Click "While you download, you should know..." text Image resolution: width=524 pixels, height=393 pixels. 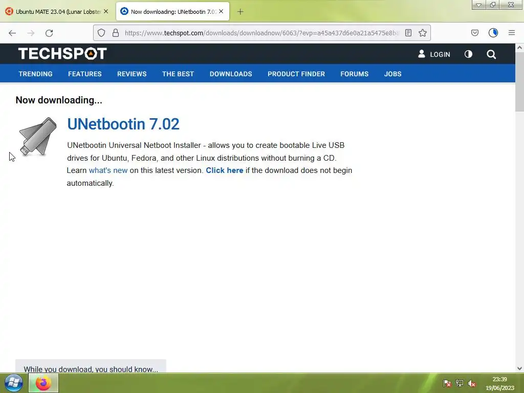click(x=91, y=369)
